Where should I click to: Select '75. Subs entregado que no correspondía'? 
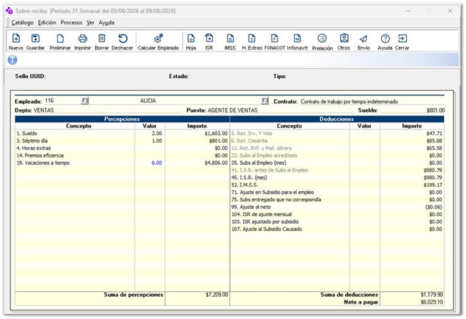[337, 200]
